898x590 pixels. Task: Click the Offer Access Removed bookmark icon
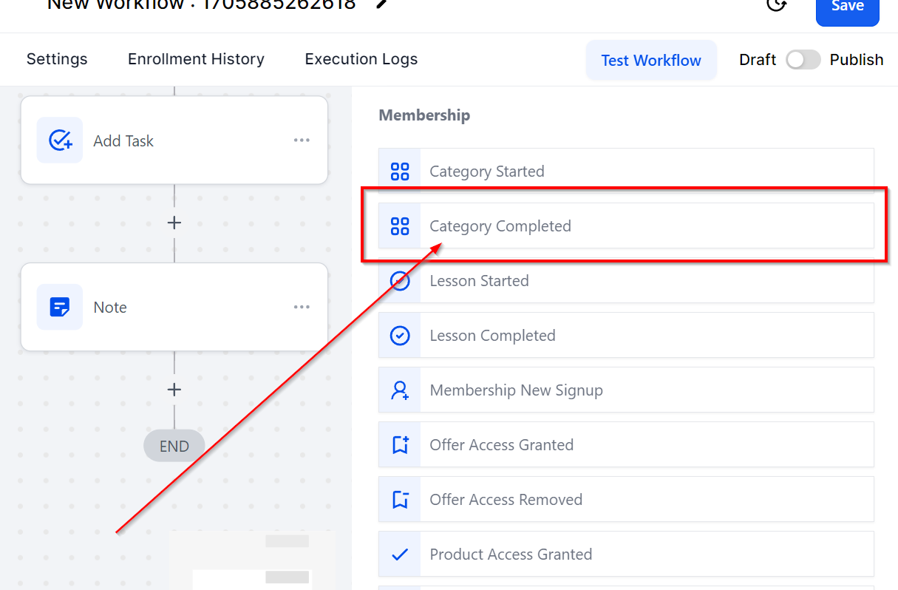point(400,500)
